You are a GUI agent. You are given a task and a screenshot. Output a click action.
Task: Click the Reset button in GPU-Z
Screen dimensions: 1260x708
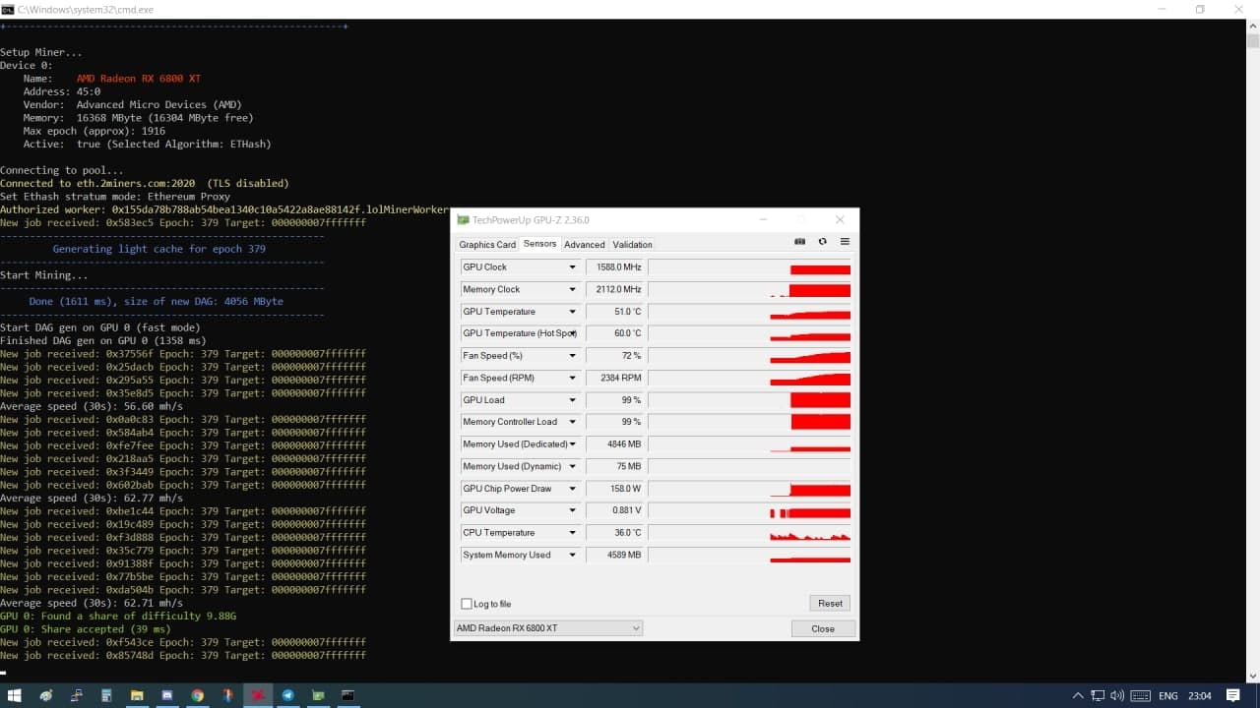coord(830,604)
